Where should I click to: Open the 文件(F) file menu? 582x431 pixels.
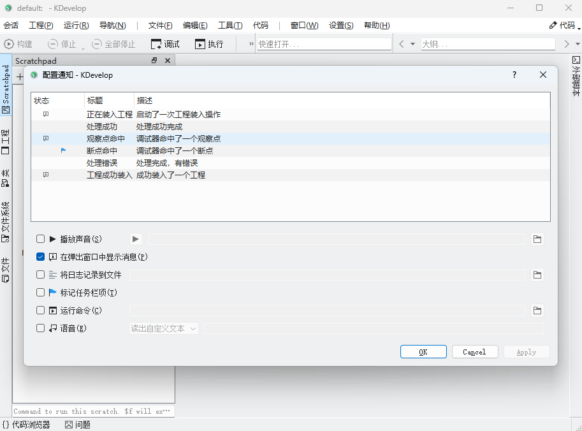click(x=161, y=26)
